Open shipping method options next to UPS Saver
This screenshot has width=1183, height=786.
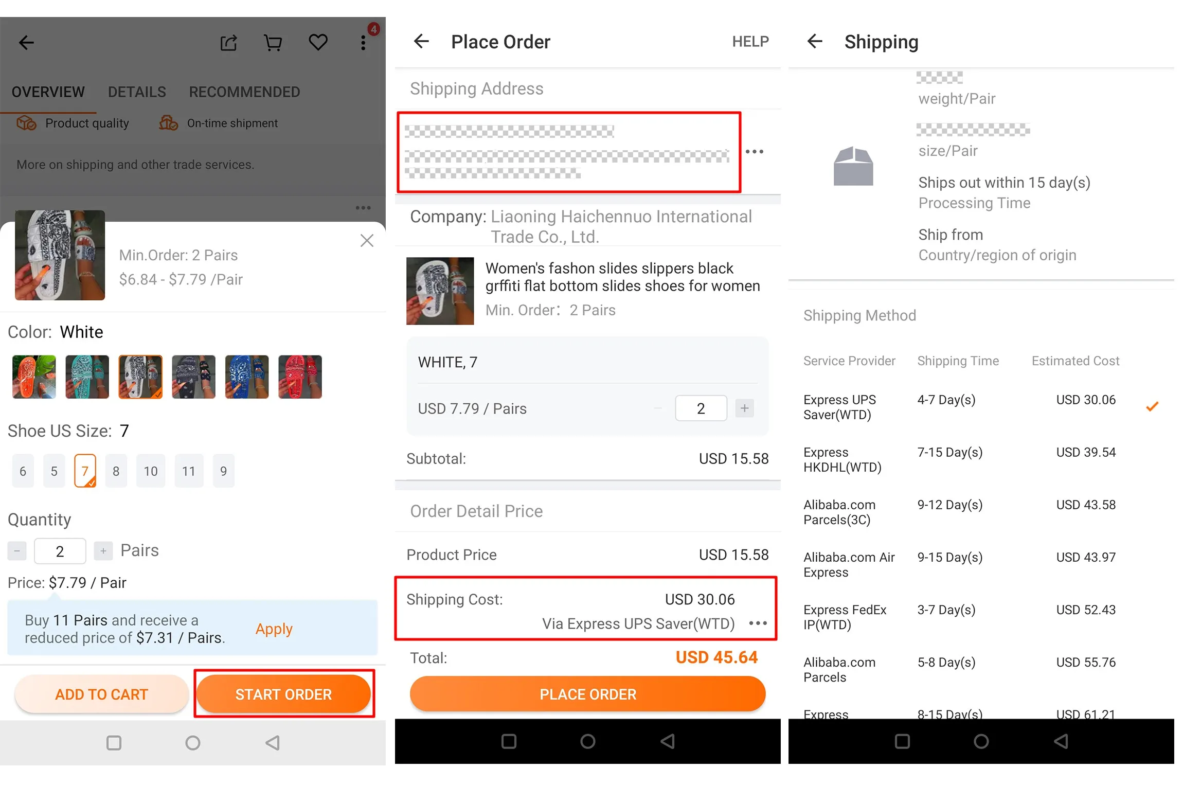pos(758,623)
